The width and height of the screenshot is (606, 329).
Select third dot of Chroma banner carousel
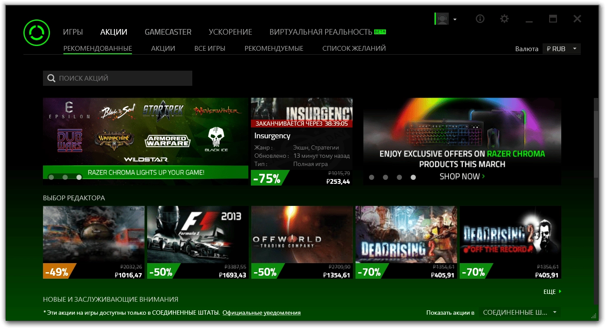click(x=399, y=177)
